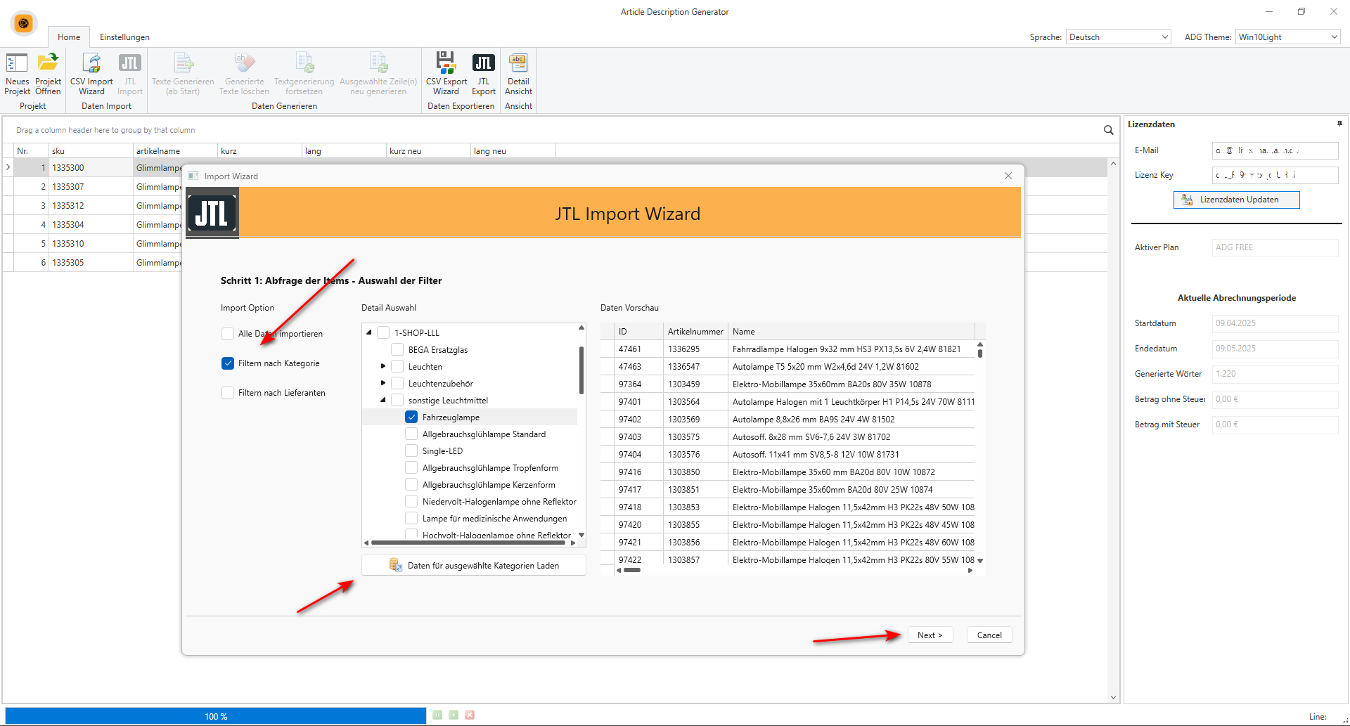The image size is (1350, 726).
Task: Click Textgenerierung fortsetzen icon
Action: 304,63
